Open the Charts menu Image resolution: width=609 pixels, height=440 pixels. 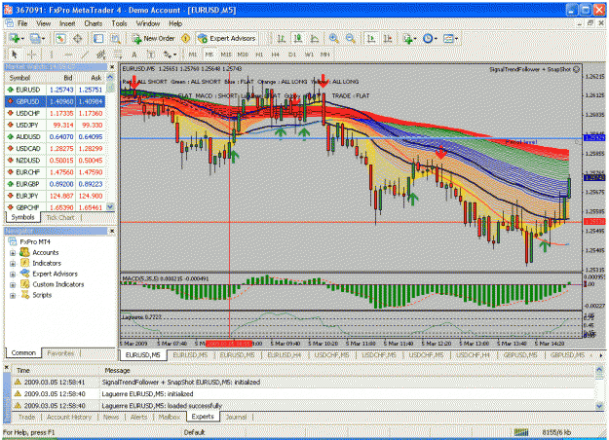click(x=94, y=23)
